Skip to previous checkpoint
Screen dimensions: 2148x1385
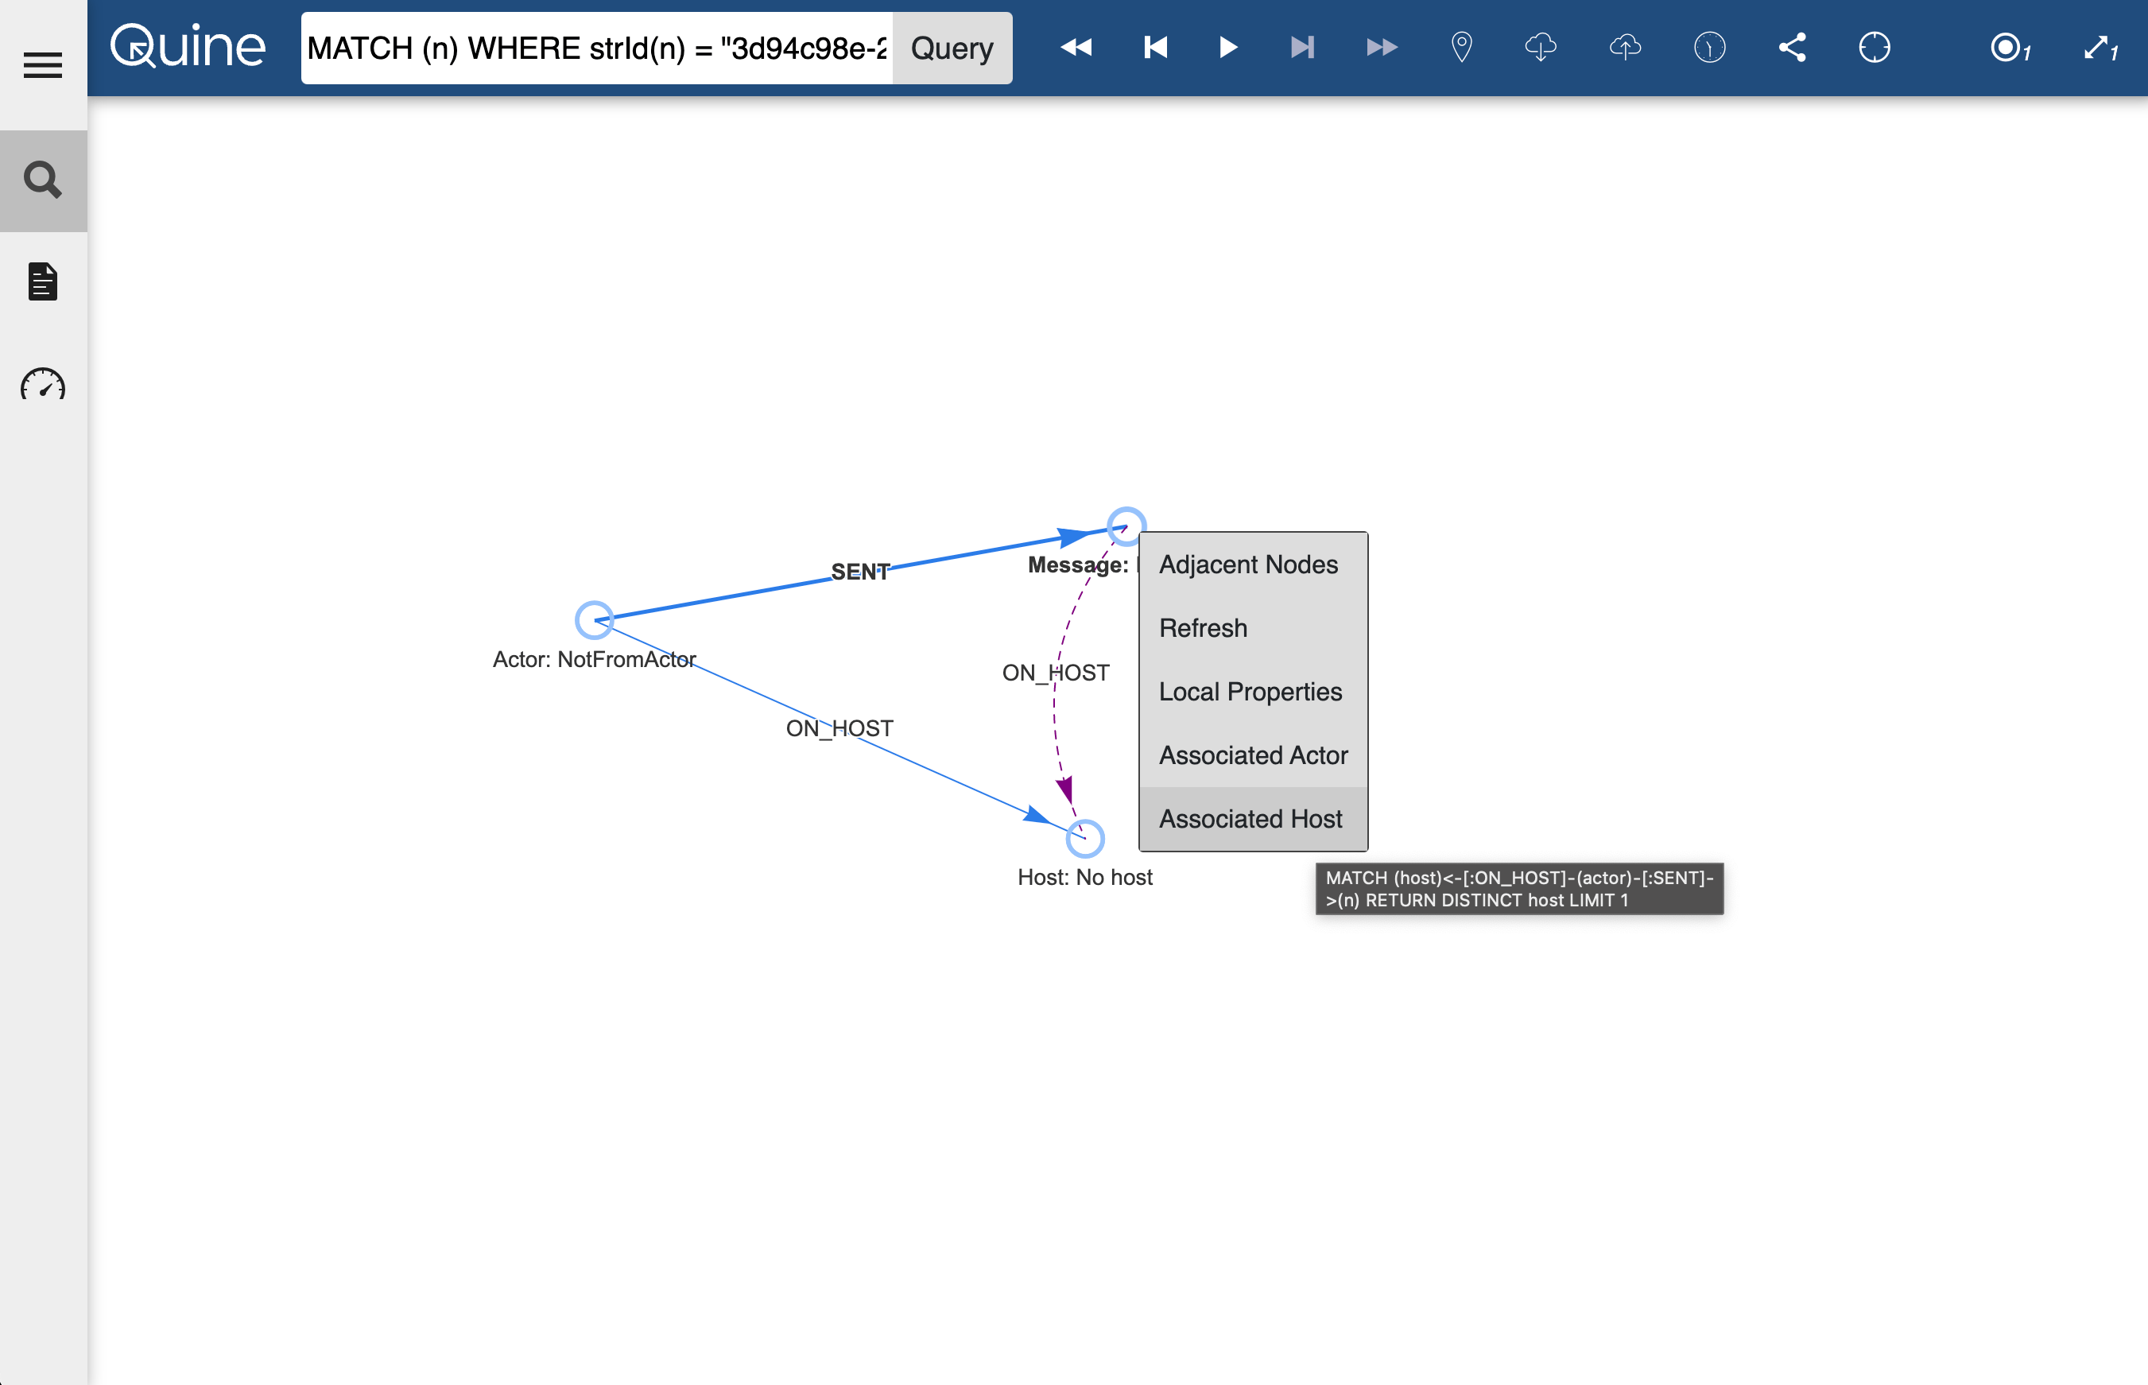pos(1155,48)
